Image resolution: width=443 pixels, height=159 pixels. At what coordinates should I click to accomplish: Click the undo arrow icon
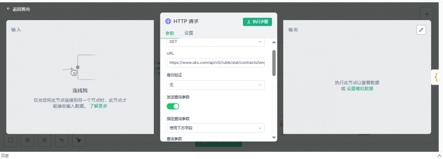coord(61,140)
